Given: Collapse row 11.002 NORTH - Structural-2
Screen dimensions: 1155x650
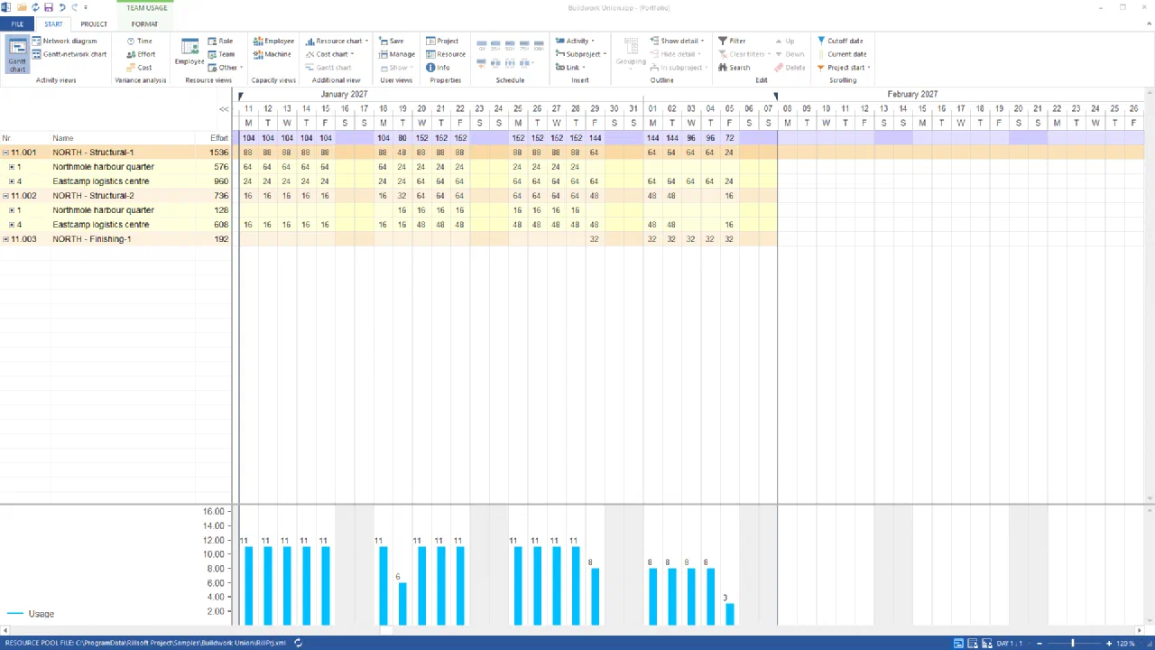Looking at the screenshot, I should pos(5,196).
